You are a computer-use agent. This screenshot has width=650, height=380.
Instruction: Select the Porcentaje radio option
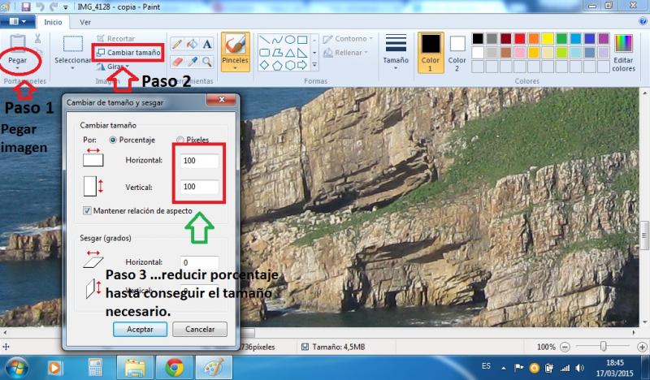point(113,140)
